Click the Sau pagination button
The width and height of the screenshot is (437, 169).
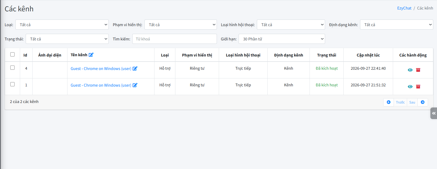coord(412,102)
